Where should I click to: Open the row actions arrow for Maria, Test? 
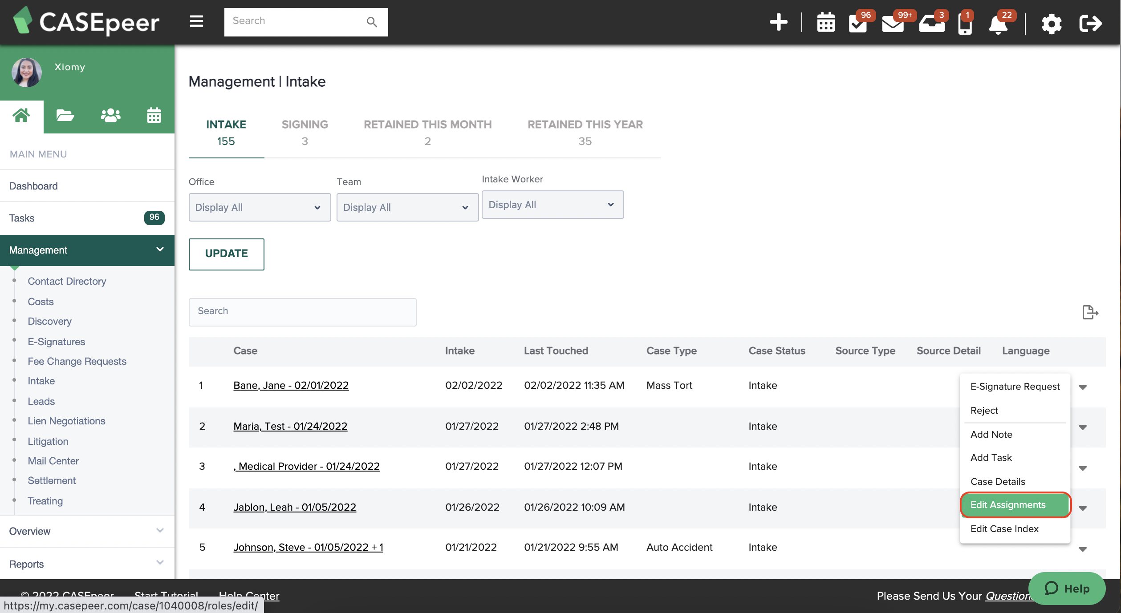click(x=1083, y=427)
